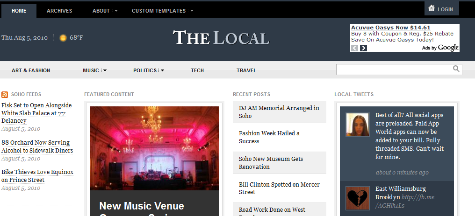Open the Archives page

point(59,11)
